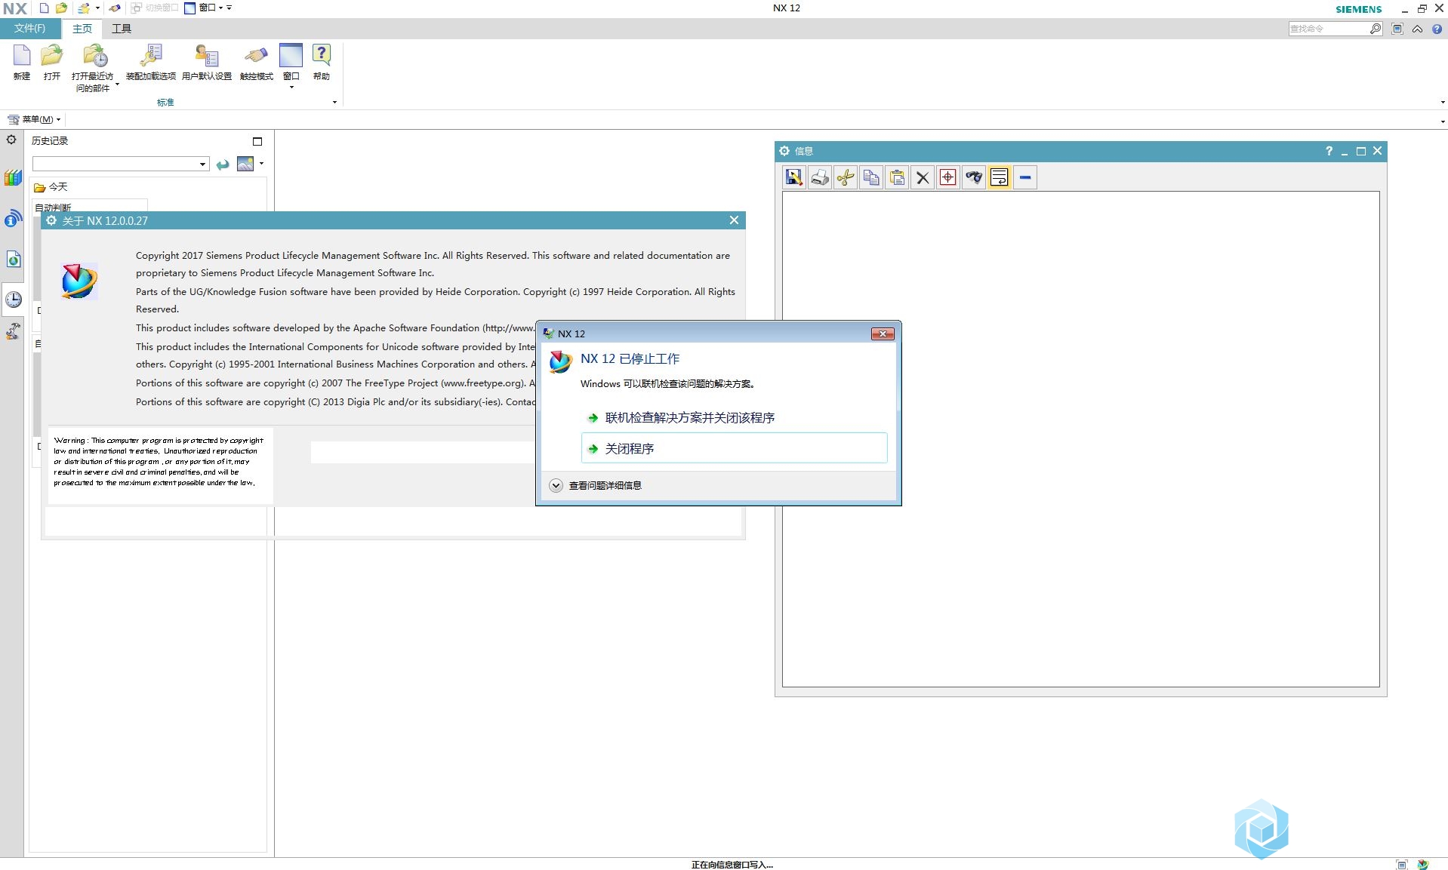1448x870 pixels.
Task: Click Cut scissors icon in 信息 window
Action: 846,177
